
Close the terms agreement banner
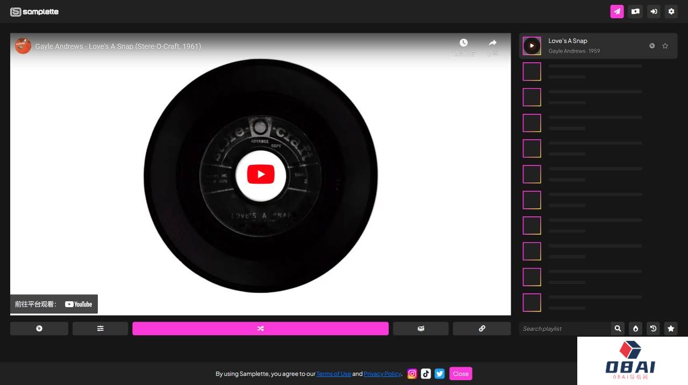point(461,374)
